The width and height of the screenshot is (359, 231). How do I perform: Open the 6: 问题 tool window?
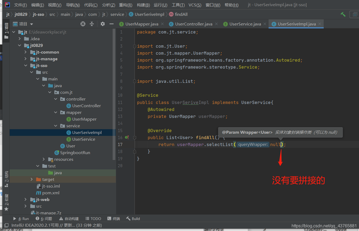click(44, 219)
